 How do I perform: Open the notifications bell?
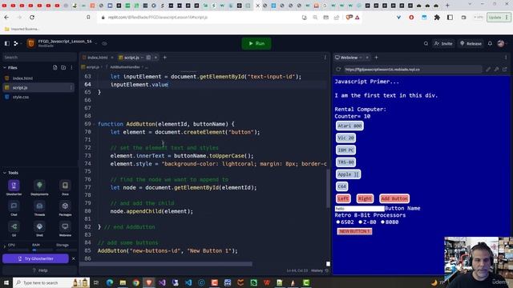click(490, 43)
